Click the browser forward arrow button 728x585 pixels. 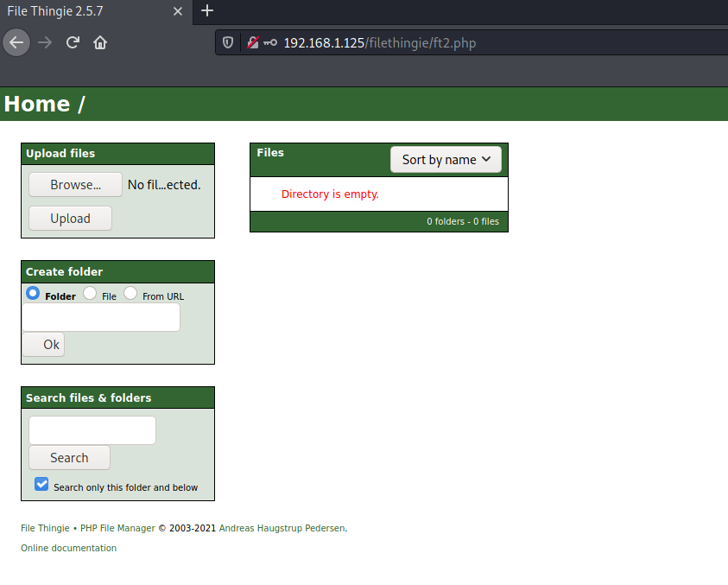pos(45,42)
